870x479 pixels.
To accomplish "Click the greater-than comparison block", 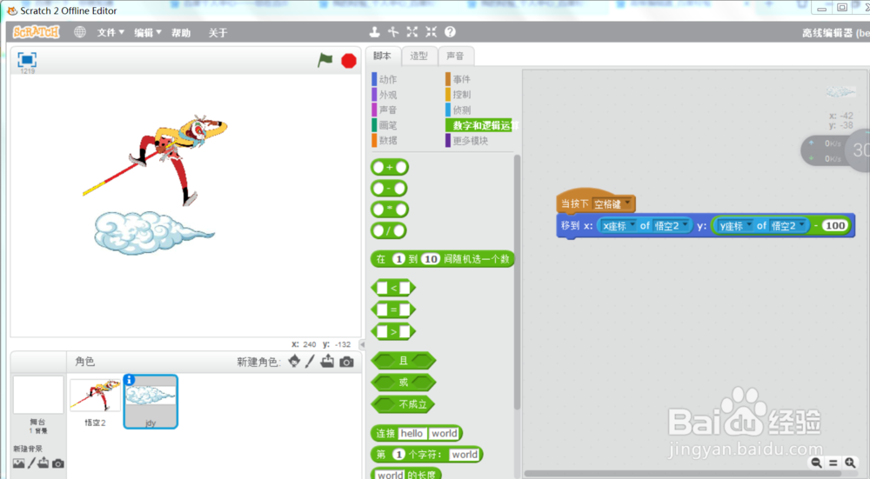I will pyautogui.click(x=393, y=331).
